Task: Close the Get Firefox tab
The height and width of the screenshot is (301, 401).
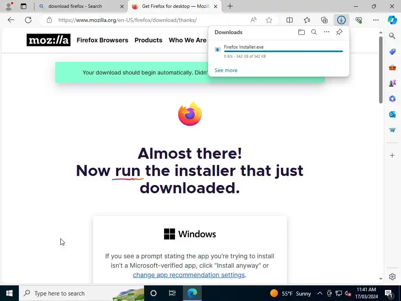Action: (216, 6)
